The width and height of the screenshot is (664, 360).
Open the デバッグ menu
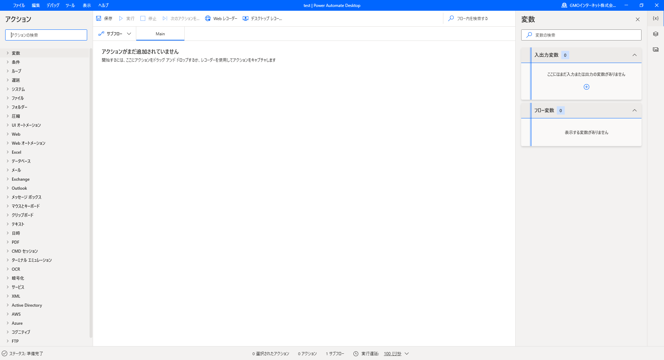pos(53,5)
